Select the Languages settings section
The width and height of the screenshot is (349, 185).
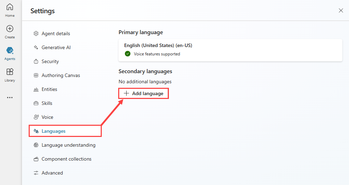click(x=65, y=131)
